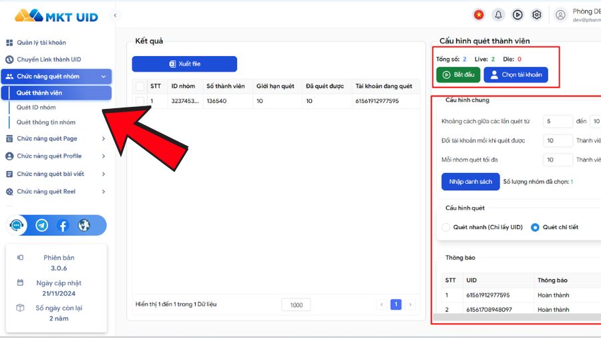Tick the checkbox for row 1

point(140,102)
